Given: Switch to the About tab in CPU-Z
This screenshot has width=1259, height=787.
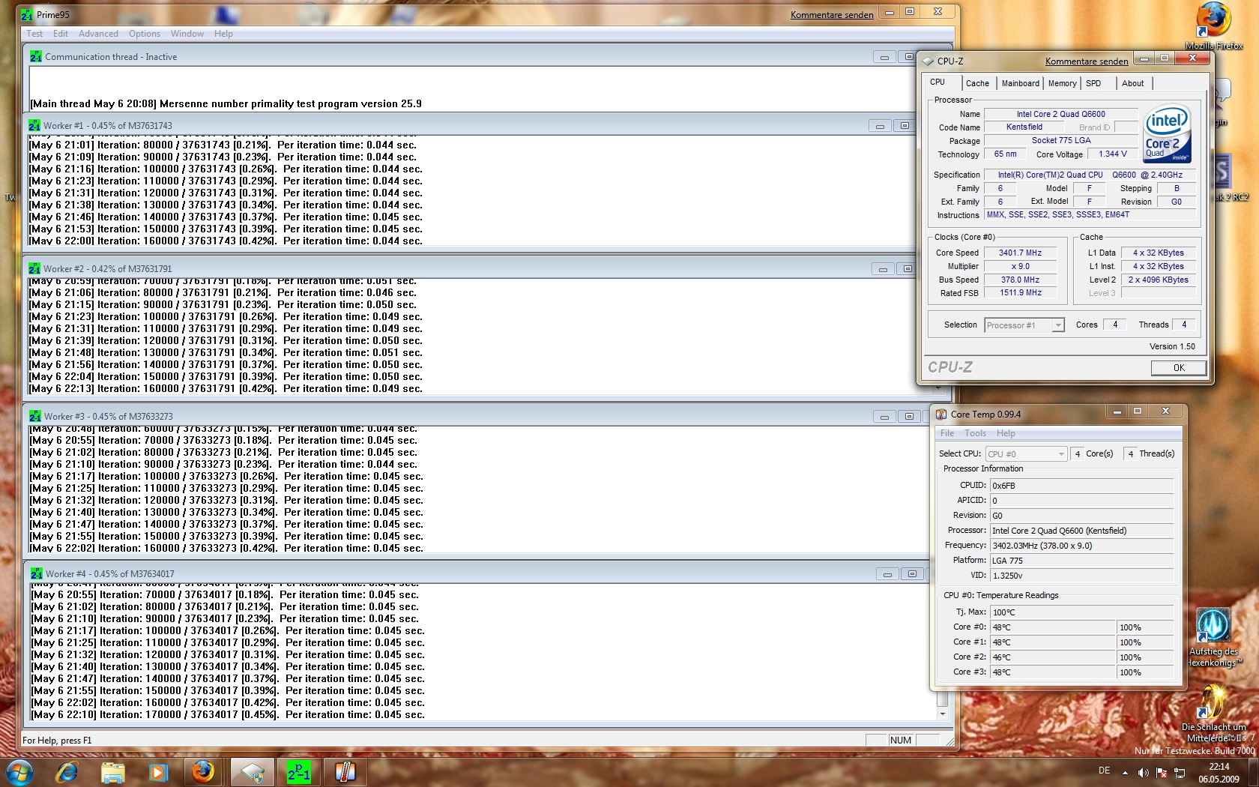Looking at the screenshot, I should coord(1132,83).
